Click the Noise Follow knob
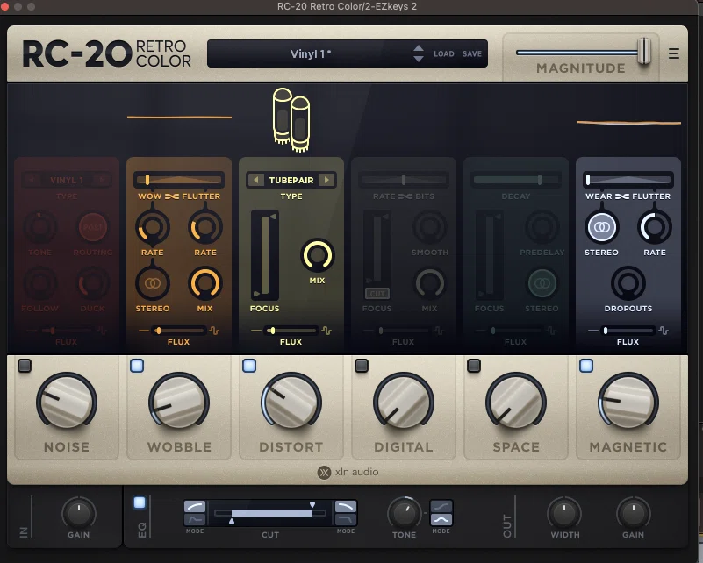This screenshot has width=703, height=563. [39, 283]
